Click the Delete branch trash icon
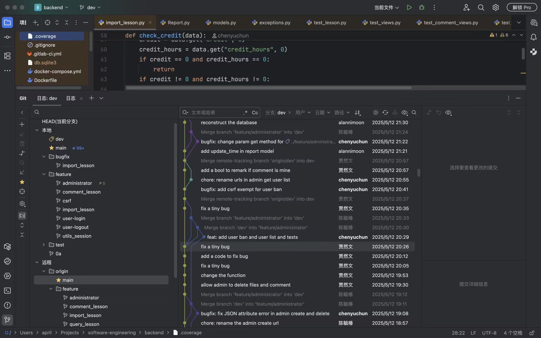 point(22,144)
